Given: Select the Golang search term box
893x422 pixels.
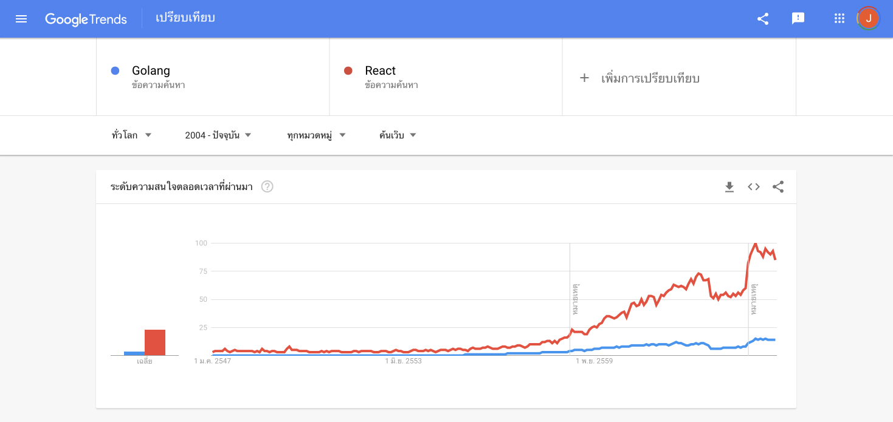Looking at the screenshot, I should tap(213, 77).
